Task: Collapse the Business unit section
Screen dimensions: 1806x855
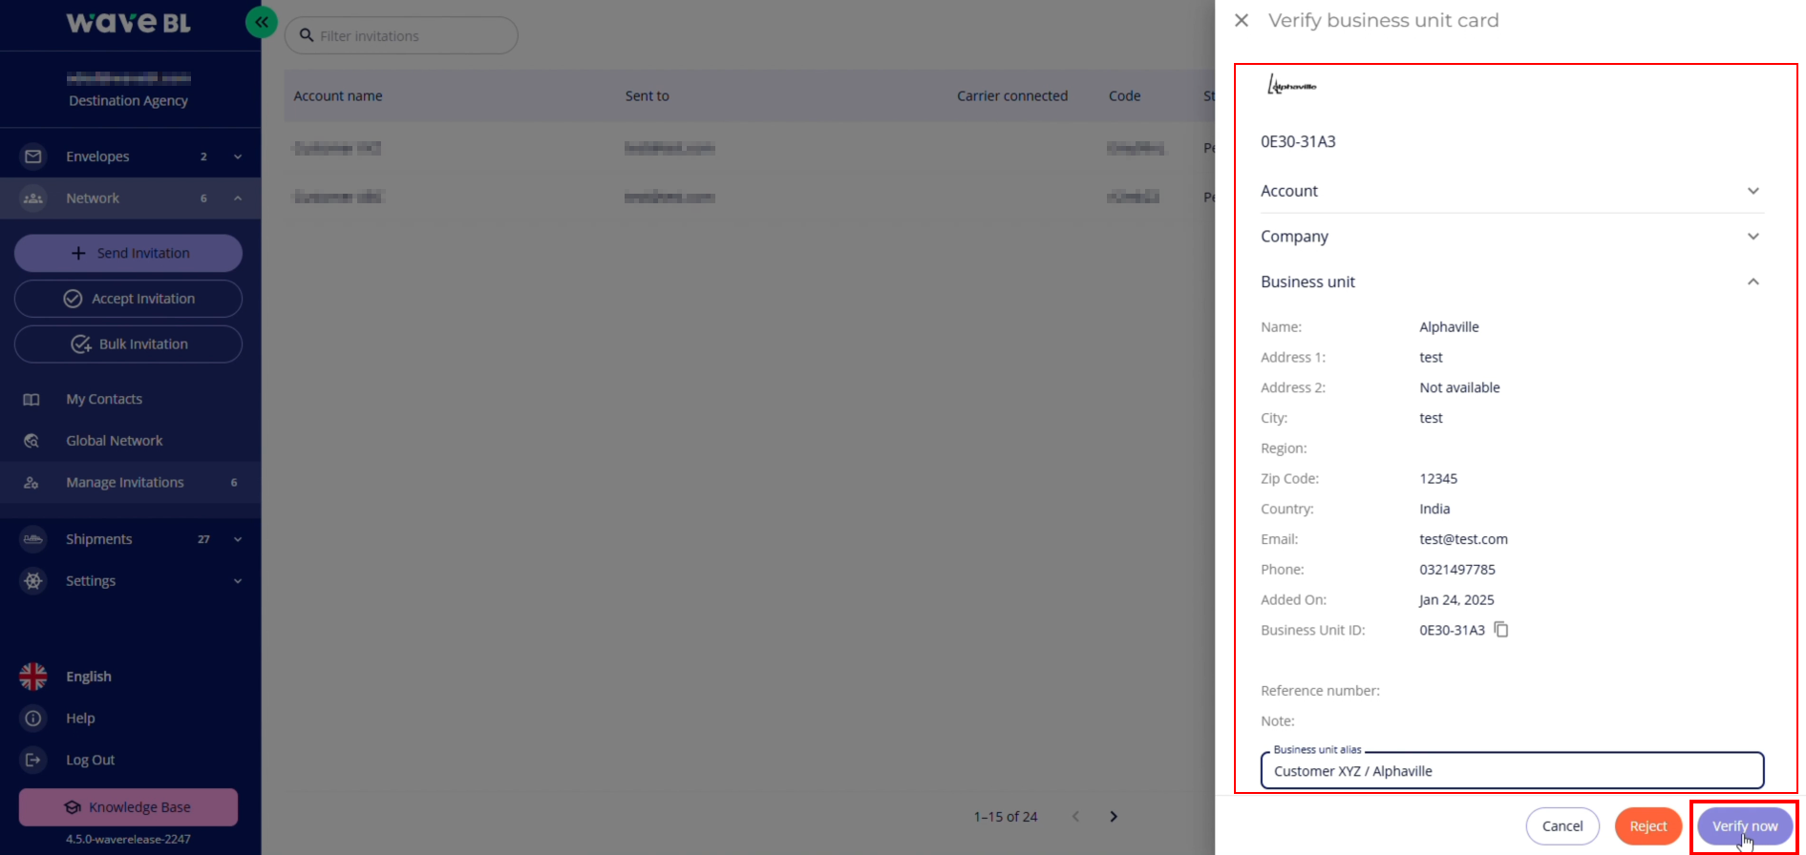Action: [x=1512, y=282]
